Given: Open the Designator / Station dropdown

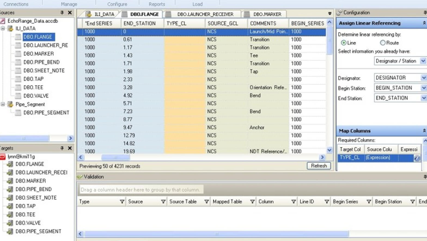Looking at the screenshot, I should pos(423,61).
